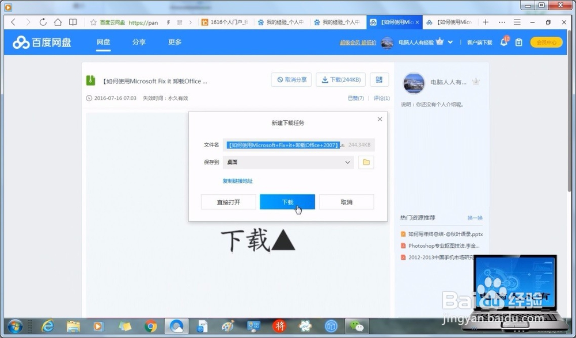Select the 分享 navigation tab
Image resolution: width=576 pixels, height=338 pixels.
[139, 42]
